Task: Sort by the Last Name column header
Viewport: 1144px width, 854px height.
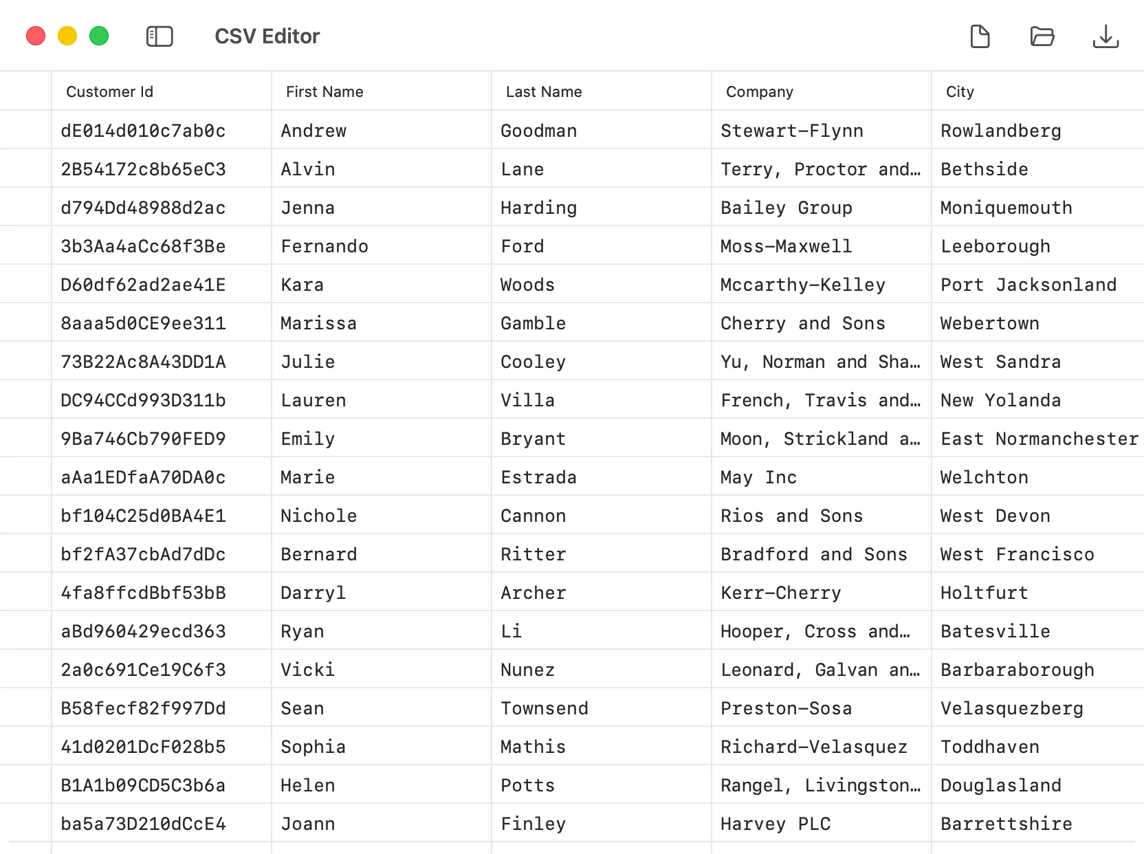Action: point(543,91)
